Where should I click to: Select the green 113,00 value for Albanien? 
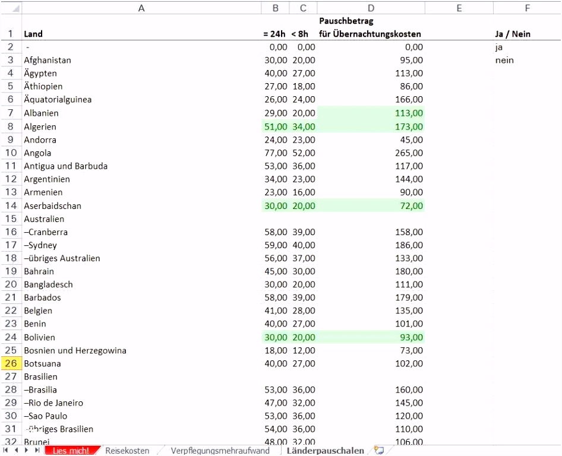pos(371,113)
